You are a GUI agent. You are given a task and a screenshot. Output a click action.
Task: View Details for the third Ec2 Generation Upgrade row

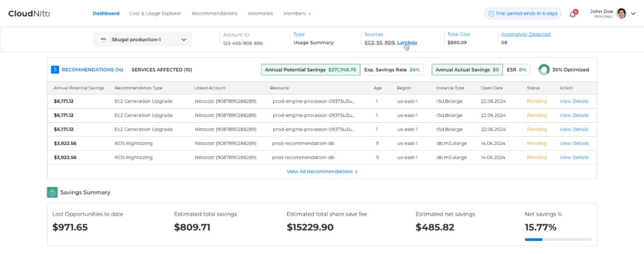[x=574, y=129]
